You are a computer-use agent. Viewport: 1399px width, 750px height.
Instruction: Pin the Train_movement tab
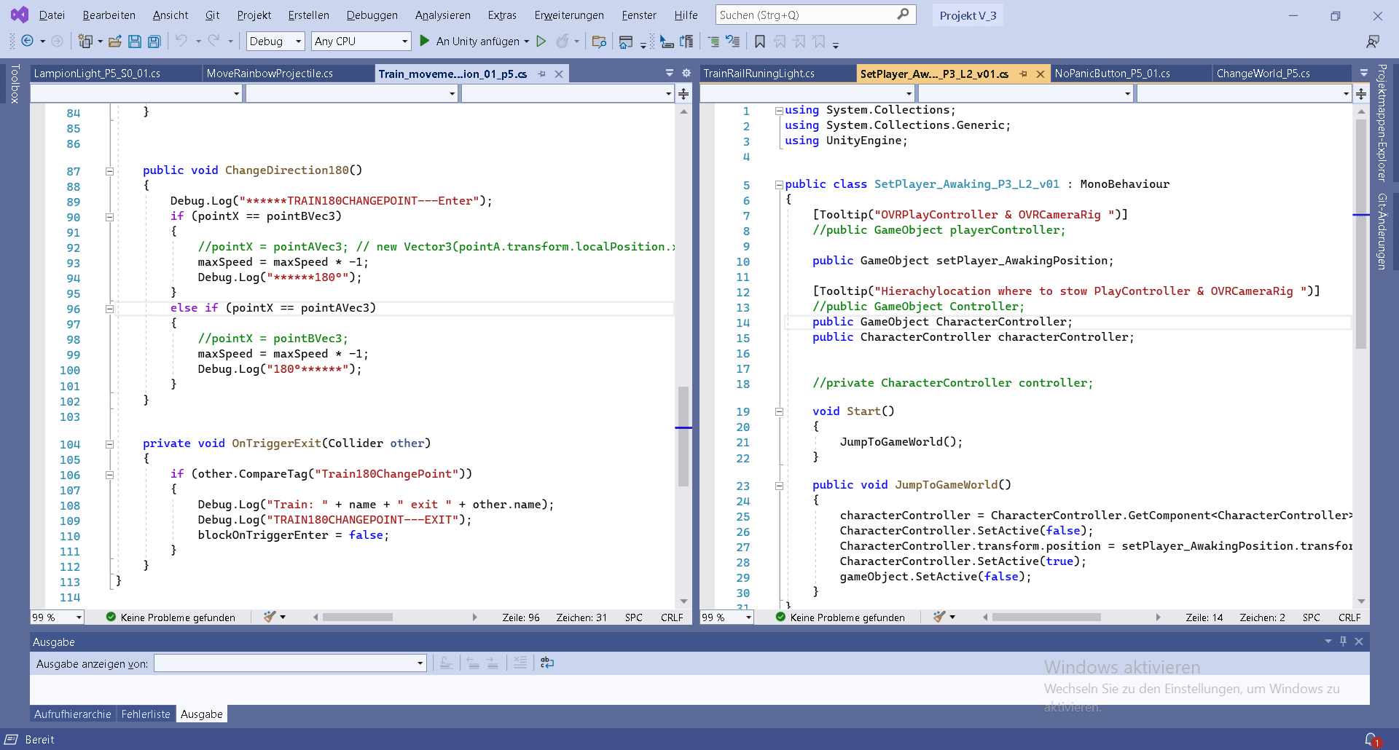[x=541, y=74]
